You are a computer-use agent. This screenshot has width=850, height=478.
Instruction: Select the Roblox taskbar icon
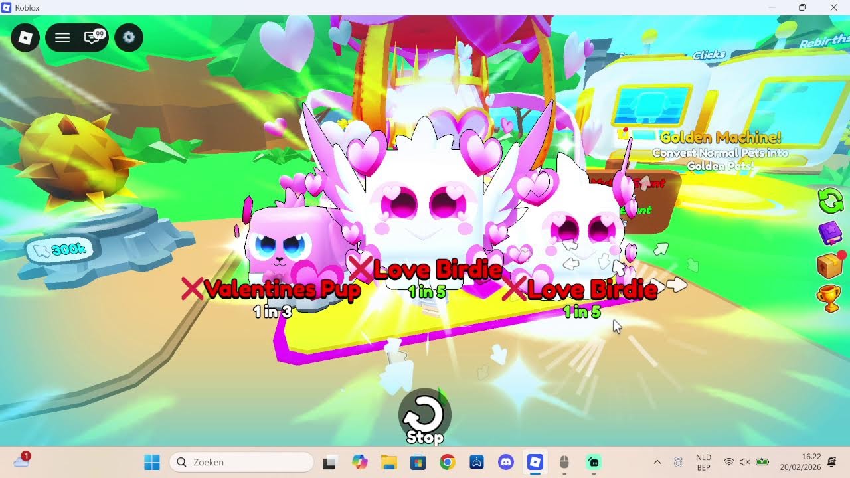[535, 462]
